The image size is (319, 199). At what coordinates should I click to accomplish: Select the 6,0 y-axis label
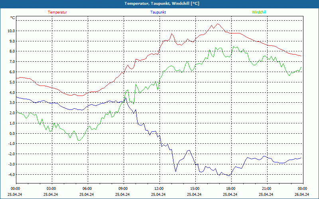pos(12,72)
